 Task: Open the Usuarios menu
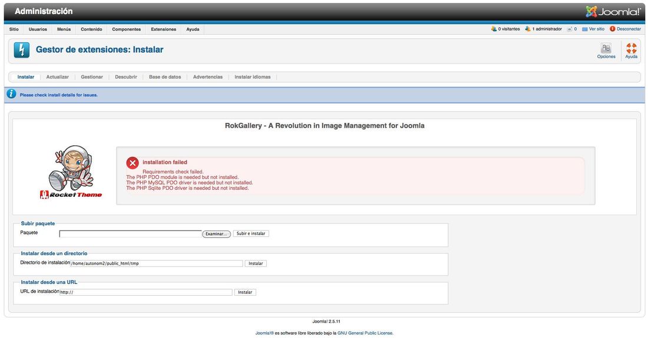[x=38, y=29]
